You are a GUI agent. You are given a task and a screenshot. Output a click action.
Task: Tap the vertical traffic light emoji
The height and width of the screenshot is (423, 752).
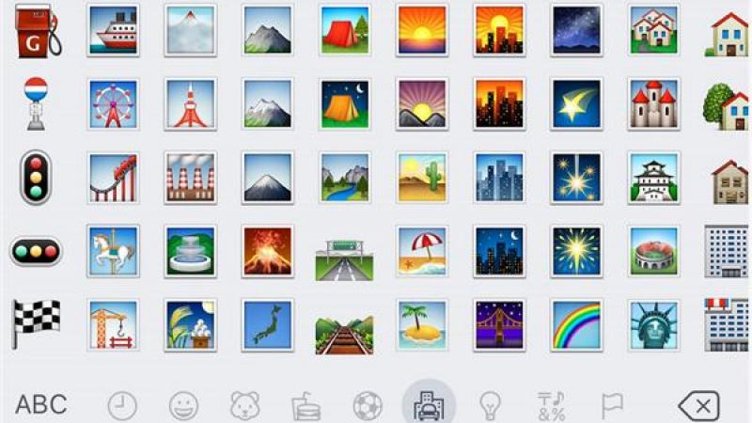[36, 178]
